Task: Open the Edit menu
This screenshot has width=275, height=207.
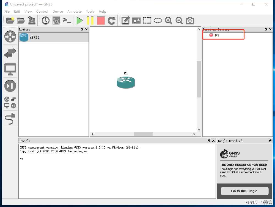Action: pos(17,11)
